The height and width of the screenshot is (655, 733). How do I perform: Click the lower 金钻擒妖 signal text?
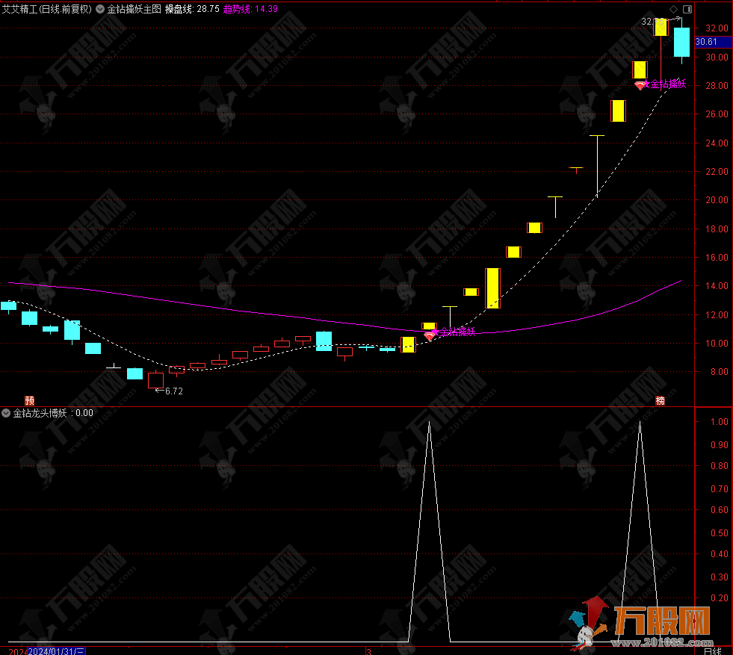coord(457,332)
